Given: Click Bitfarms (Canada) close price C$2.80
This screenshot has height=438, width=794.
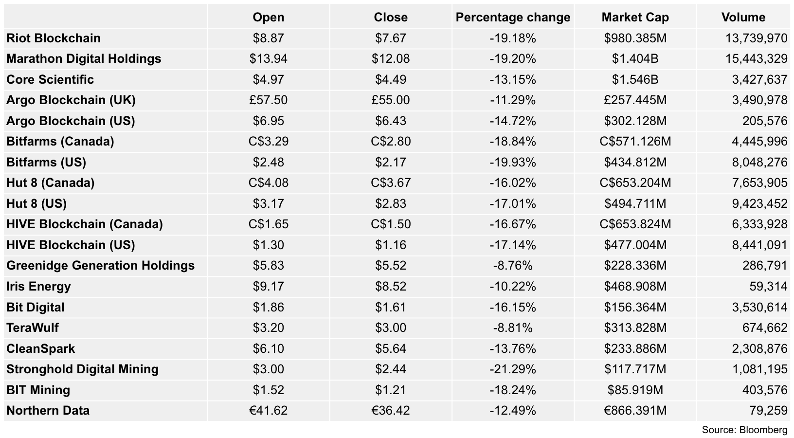Looking at the screenshot, I should [391, 142].
